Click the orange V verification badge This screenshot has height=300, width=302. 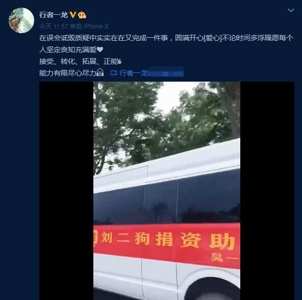point(73,15)
